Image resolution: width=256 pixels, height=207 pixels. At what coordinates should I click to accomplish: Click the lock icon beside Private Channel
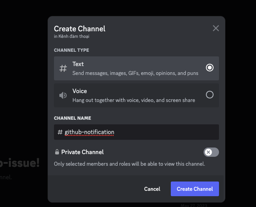[x=57, y=152]
